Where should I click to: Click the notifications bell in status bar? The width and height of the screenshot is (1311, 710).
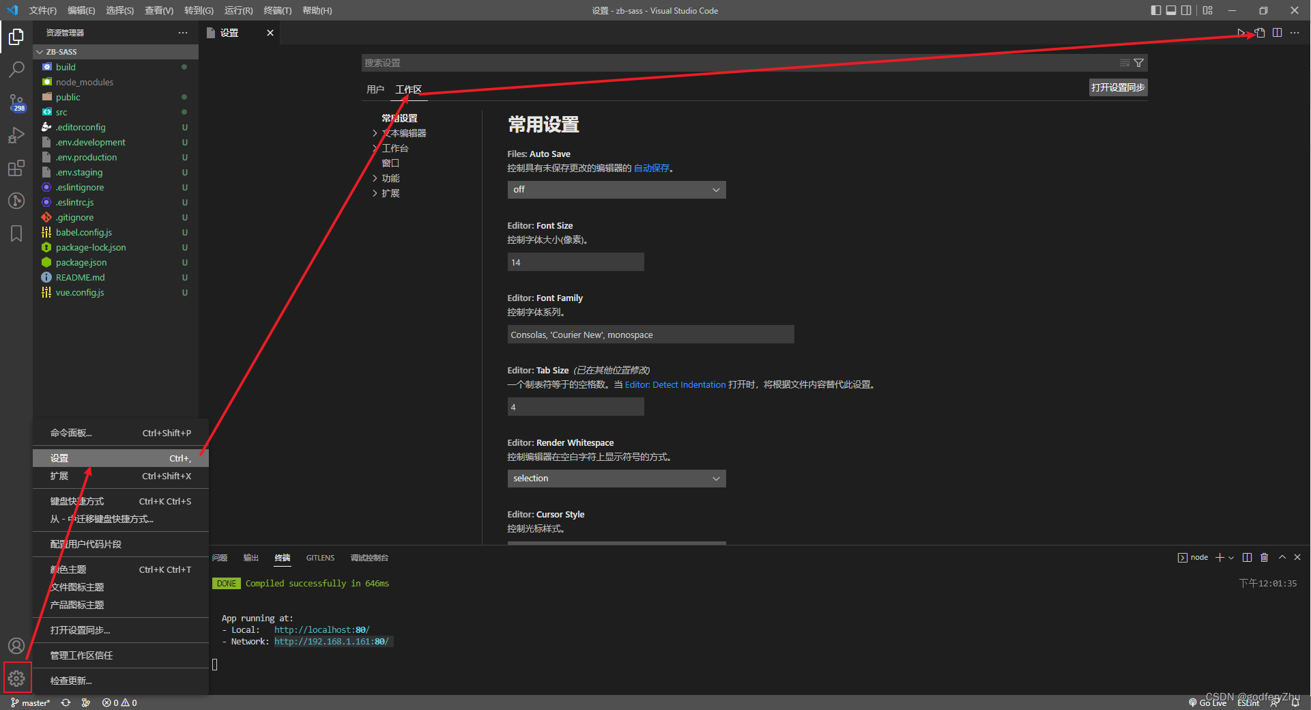pyautogui.click(x=1295, y=702)
